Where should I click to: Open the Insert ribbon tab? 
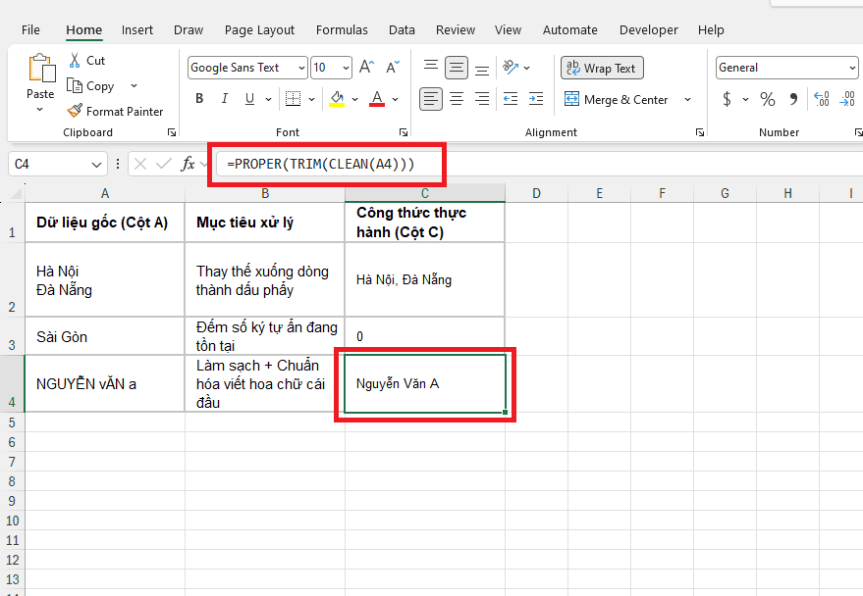[x=137, y=30]
